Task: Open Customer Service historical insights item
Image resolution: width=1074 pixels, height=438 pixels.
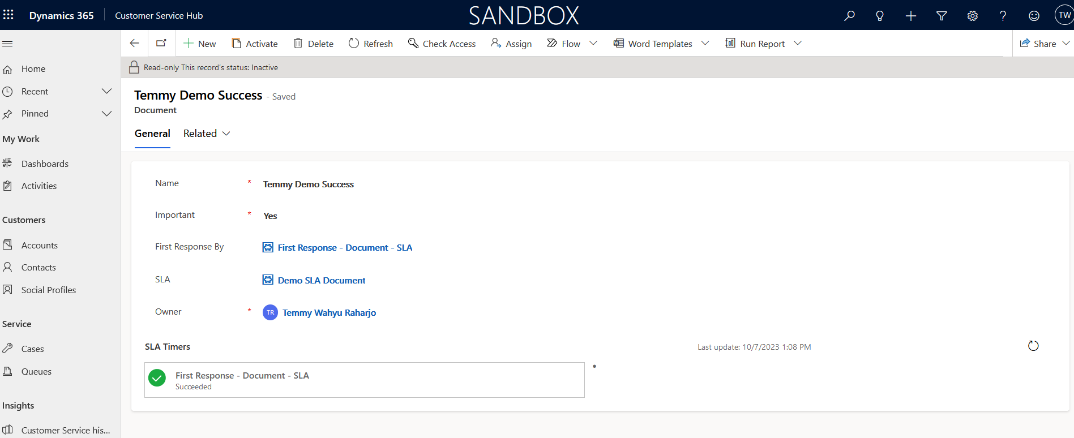Action: point(66,430)
